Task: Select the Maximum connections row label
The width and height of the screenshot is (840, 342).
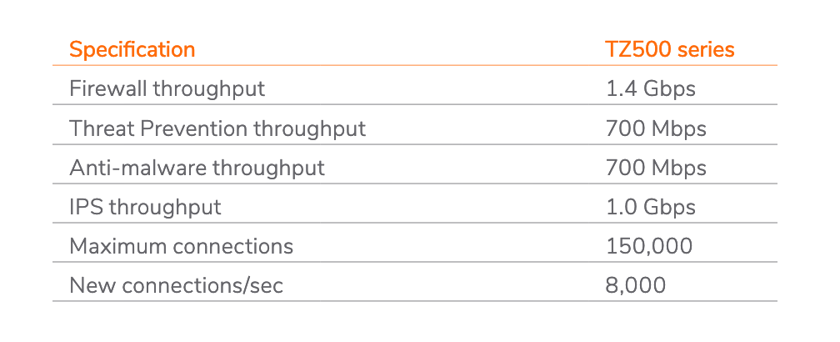Action: (181, 246)
